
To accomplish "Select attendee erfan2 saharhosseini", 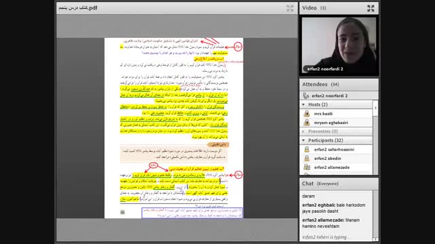I will [336, 149].
